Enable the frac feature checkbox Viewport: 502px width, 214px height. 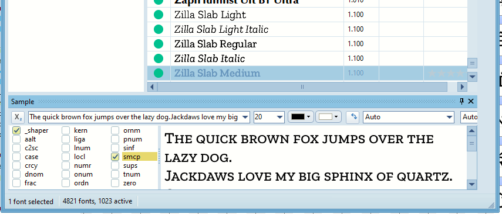point(16,183)
